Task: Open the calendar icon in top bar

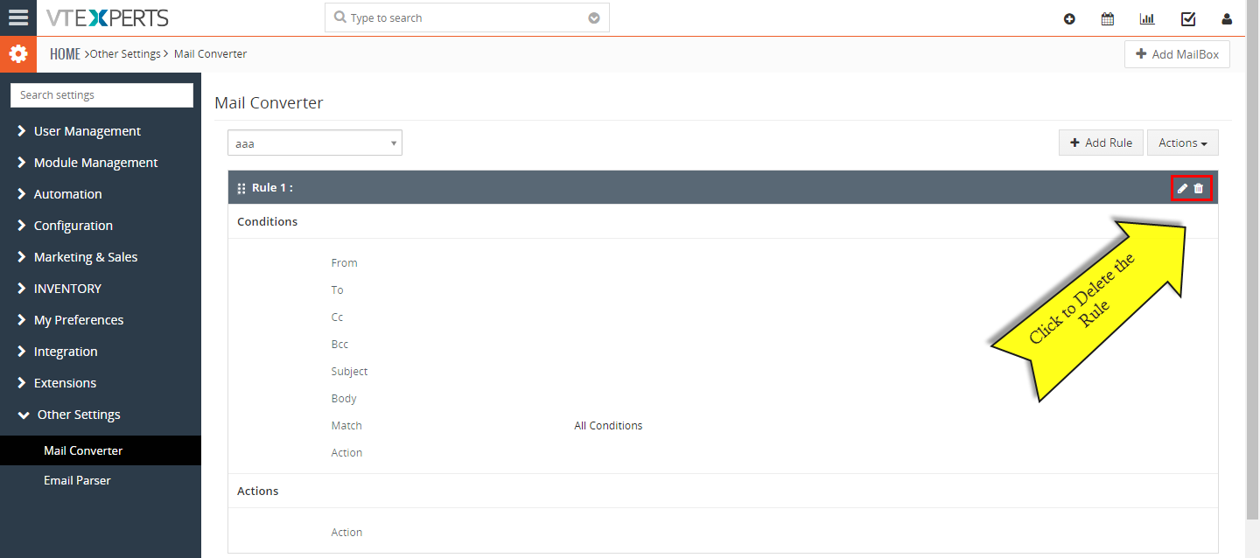Action: [x=1108, y=18]
